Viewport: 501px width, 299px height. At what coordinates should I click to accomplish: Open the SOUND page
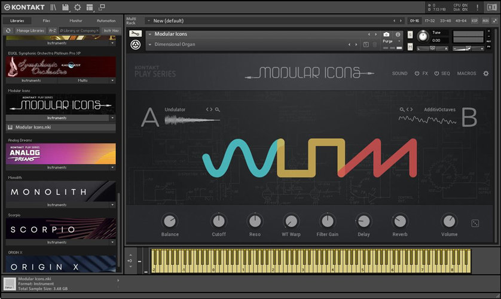click(400, 74)
